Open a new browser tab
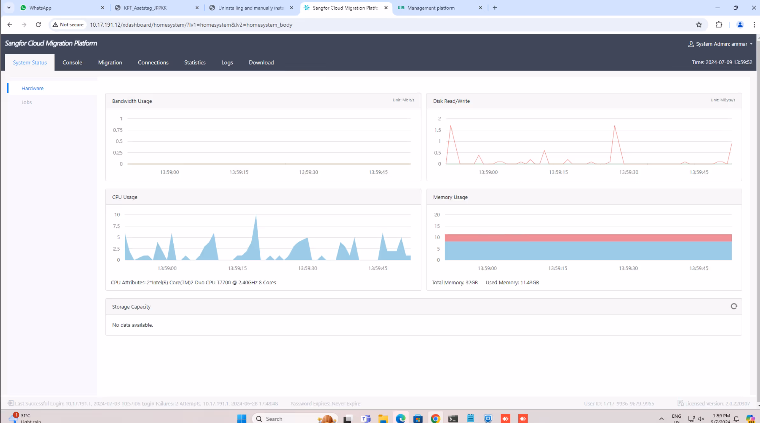Viewport: 760px width, 423px height. pyautogui.click(x=494, y=8)
